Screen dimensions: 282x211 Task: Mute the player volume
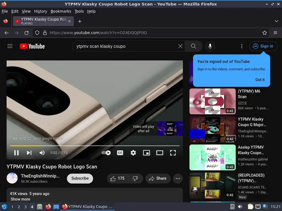tap(42, 153)
